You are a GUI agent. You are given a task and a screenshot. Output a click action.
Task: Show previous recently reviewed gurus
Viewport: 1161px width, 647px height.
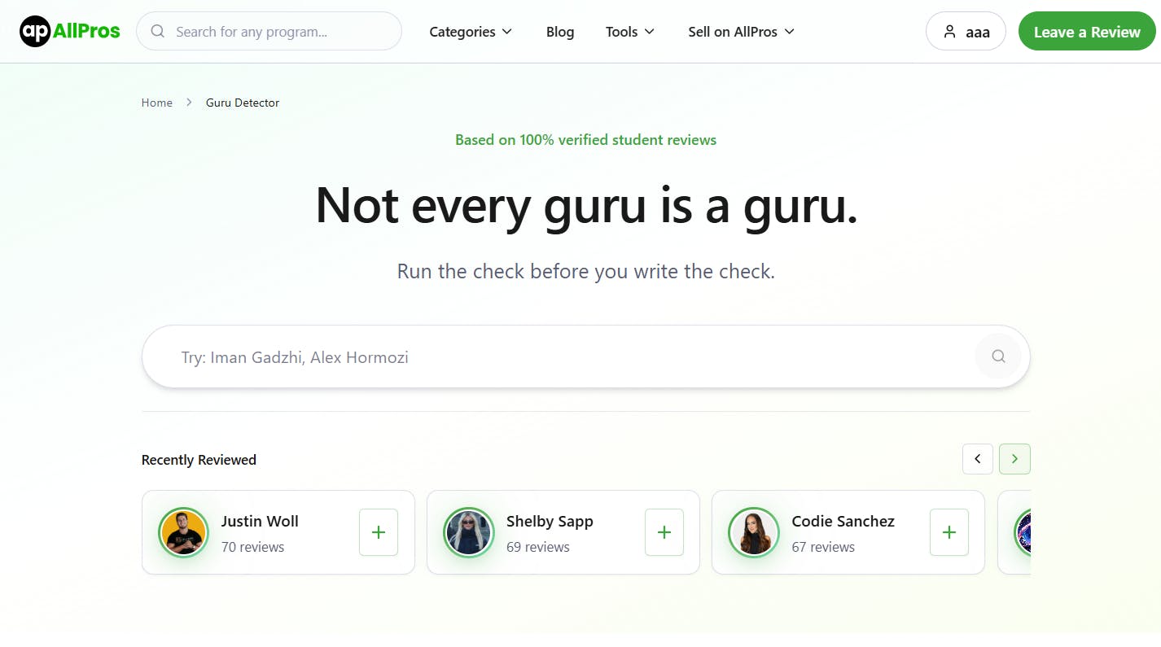coord(978,459)
